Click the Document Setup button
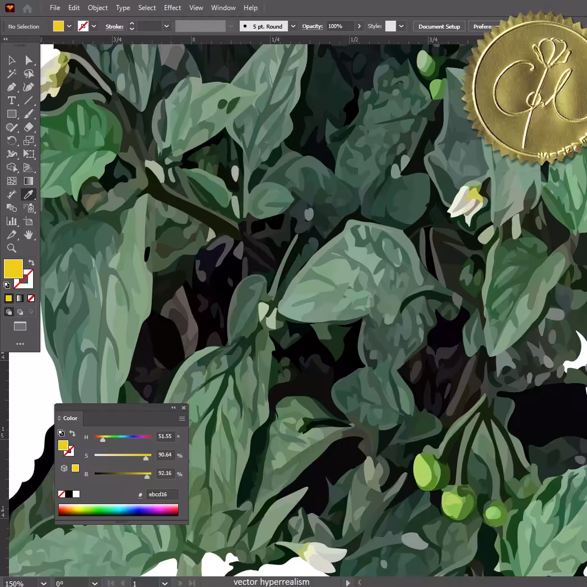 [x=439, y=26]
